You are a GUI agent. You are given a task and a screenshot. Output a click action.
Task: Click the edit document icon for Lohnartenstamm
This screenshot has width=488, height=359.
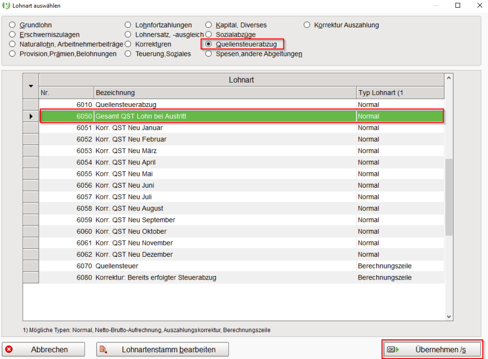103,350
